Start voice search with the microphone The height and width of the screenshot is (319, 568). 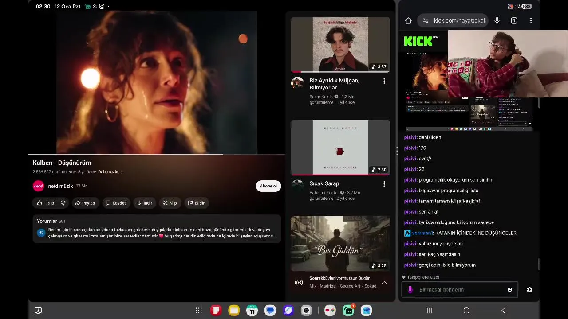pyautogui.click(x=497, y=20)
